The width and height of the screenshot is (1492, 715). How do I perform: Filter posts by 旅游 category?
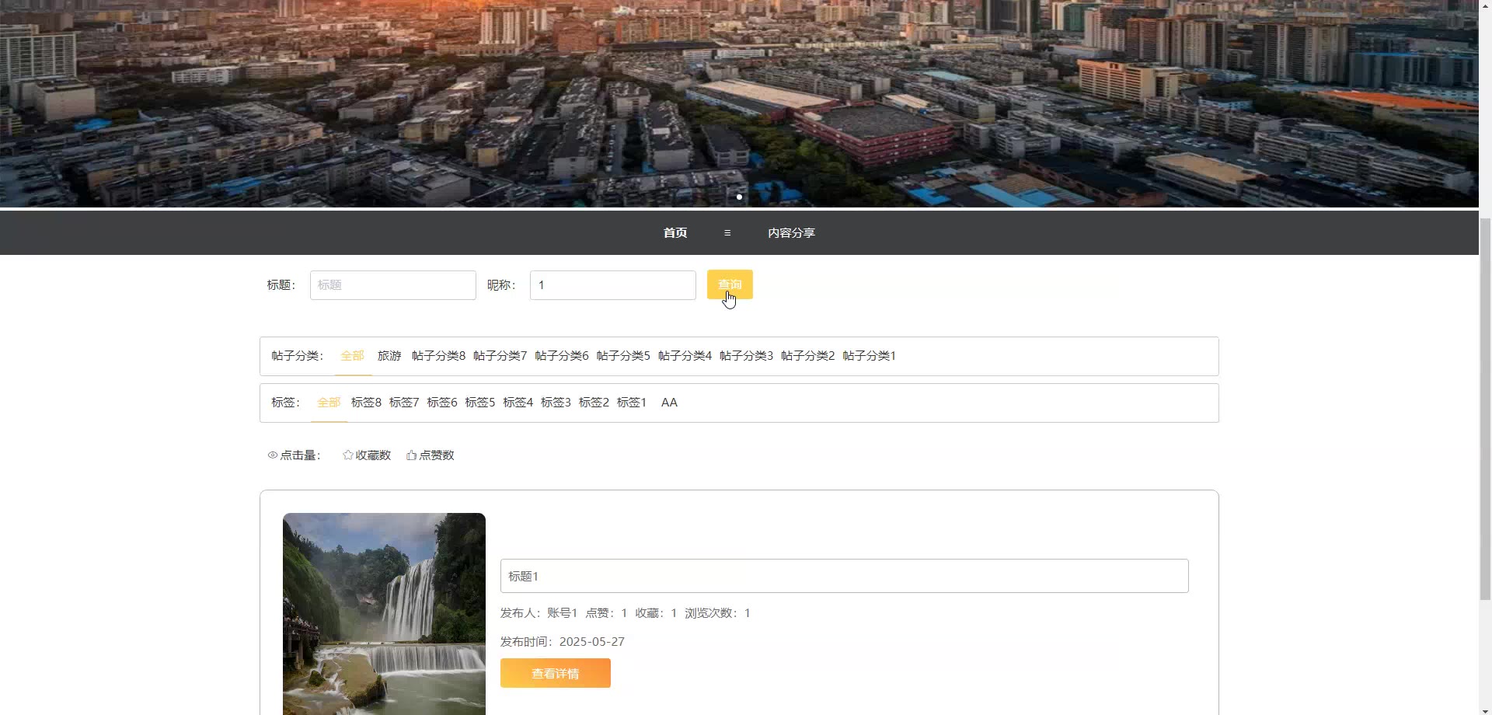click(389, 356)
